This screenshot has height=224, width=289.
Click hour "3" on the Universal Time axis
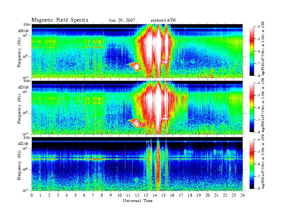pos(58,195)
